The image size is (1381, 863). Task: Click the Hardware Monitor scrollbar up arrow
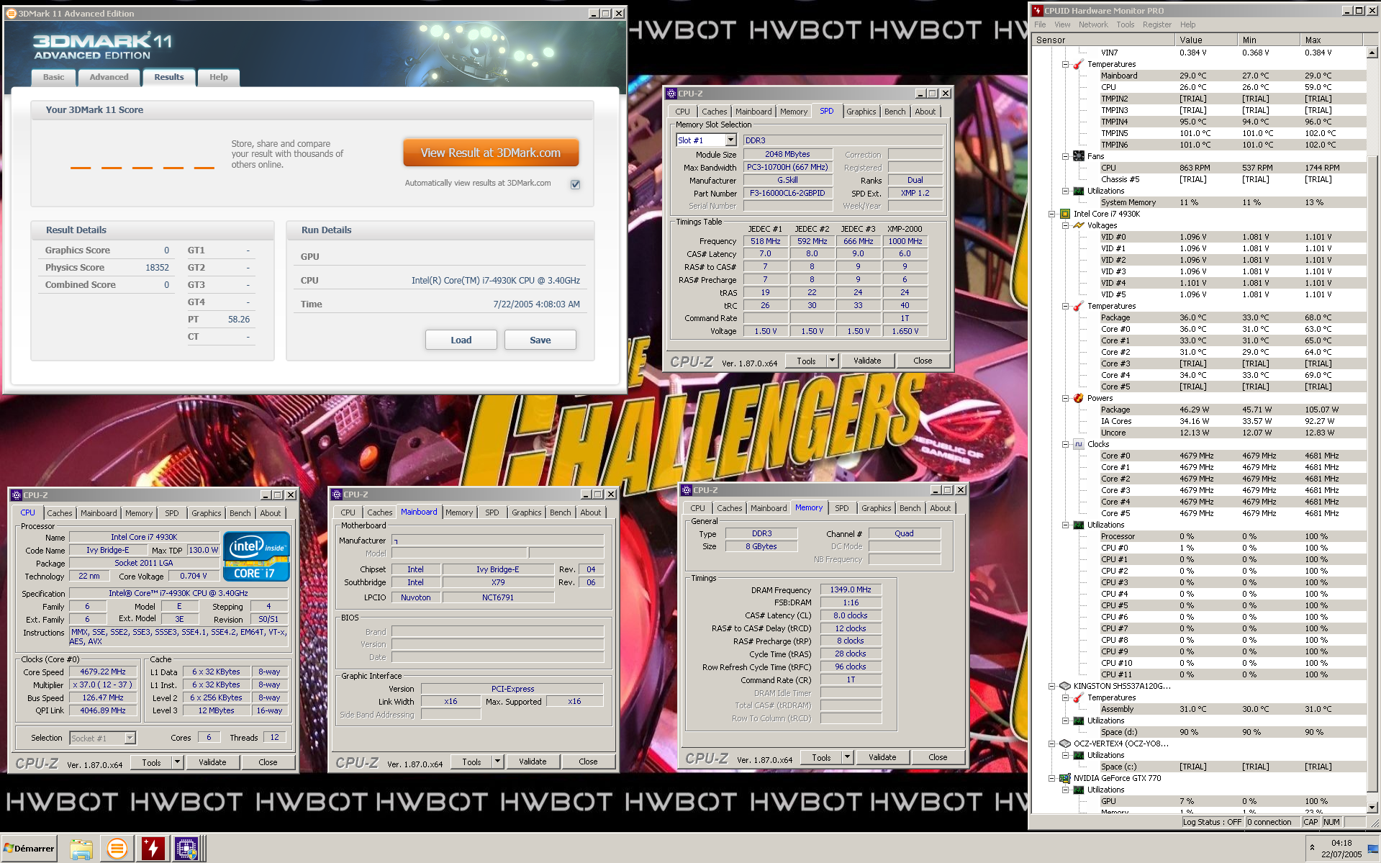tap(1372, 53)
